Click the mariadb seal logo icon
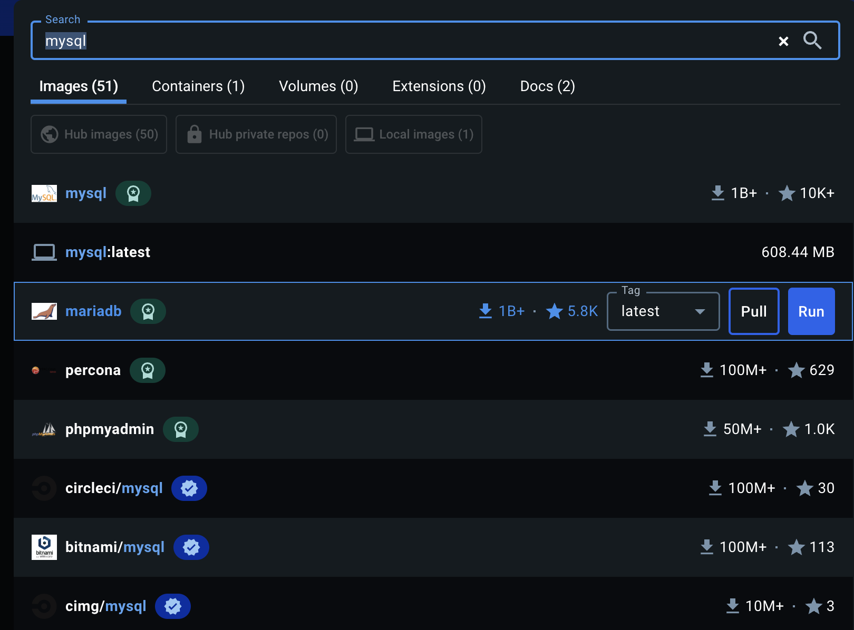 coord(44,311)
